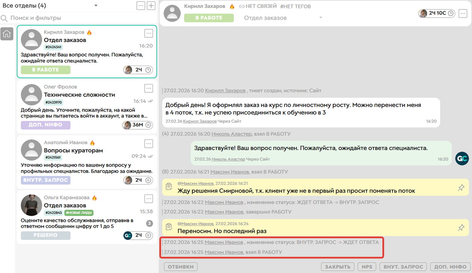This screenshot has height=273, width=472.
Task: Open the Отдел заказов department dropdown in header
Action: tap(283, 18)
